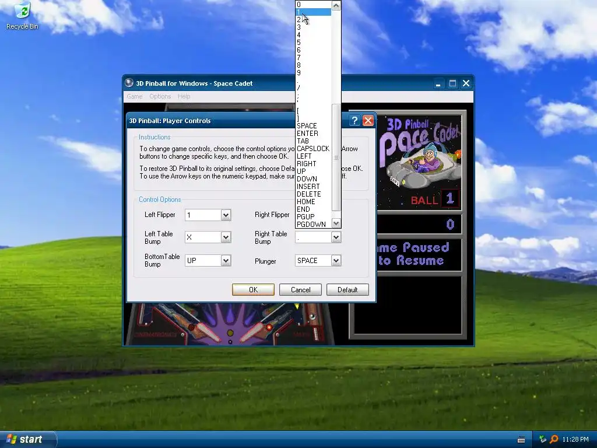The height and width of the screenshot is (448, 597).
Task: Confirm the controls with the OK button
Action: [253, 289]
